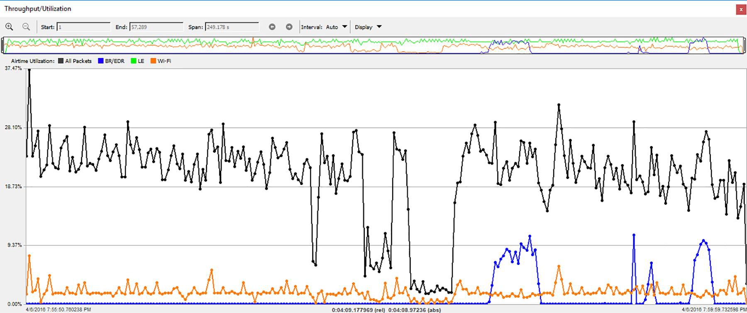Click the End input field
747x313 pixels.
156,27
